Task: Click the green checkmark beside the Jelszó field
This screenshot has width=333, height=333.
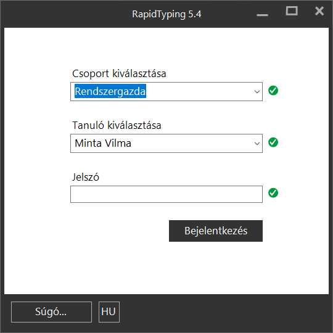Action: coord(273,193)
